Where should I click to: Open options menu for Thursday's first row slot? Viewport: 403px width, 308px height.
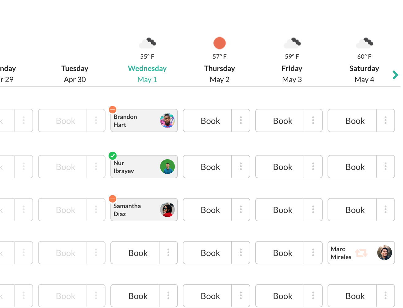[x=241, y=120]
